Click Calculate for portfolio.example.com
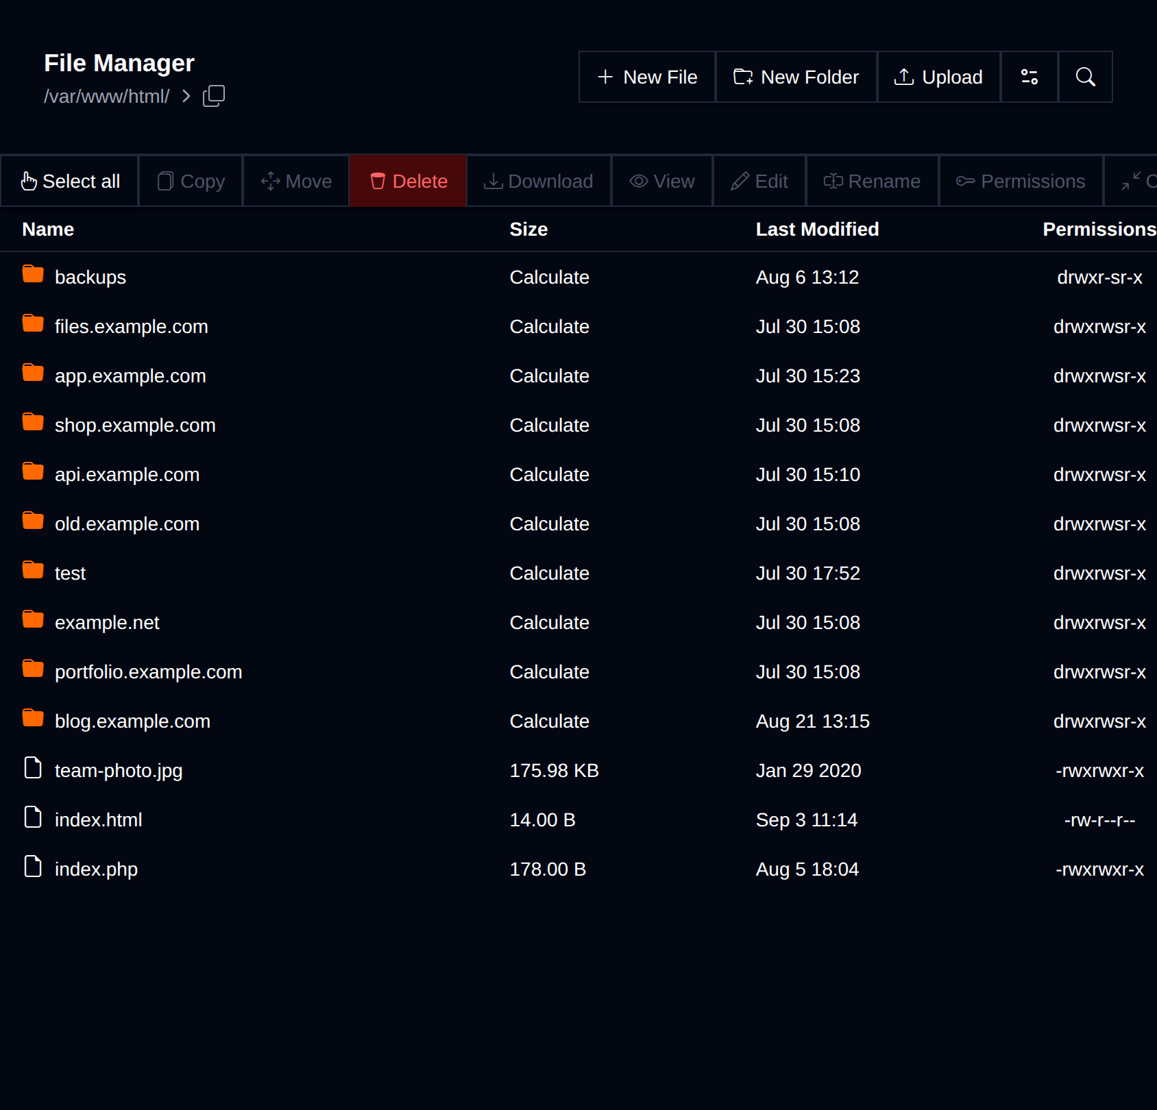 [550, 672]
